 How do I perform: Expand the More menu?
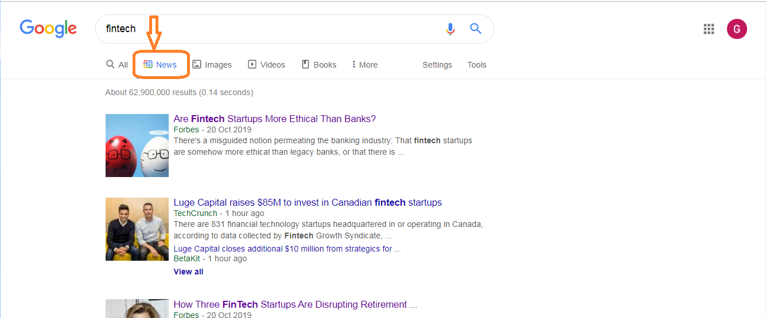[365, 65]
